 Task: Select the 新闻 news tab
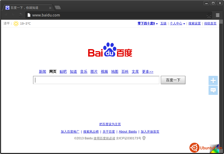pos(43,72)
